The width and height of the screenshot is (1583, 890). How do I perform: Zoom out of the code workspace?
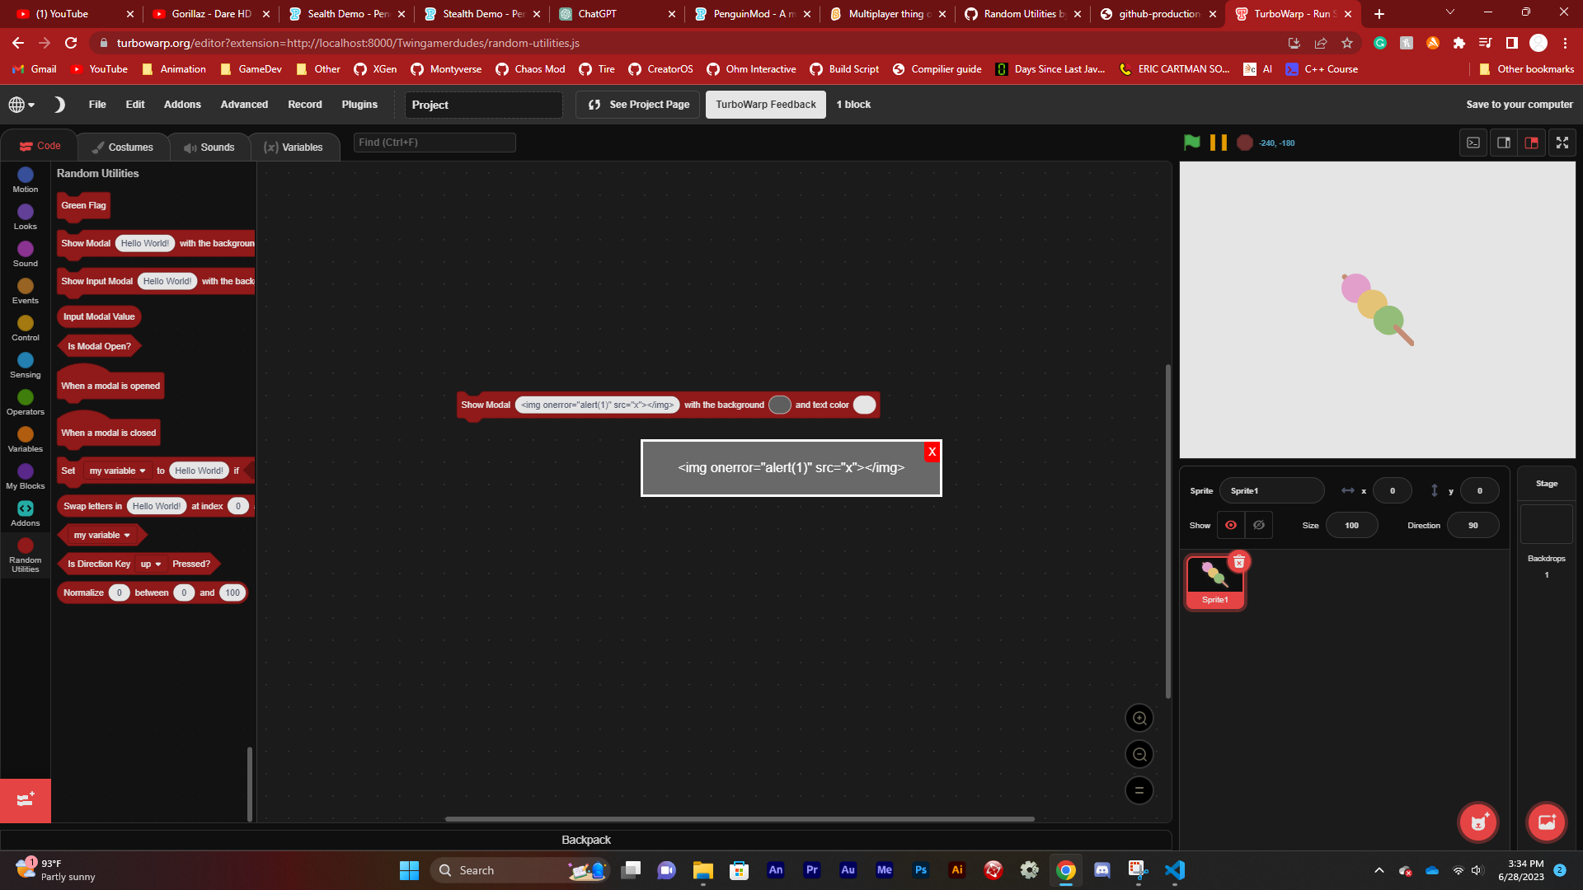[x=1139, y=755]
